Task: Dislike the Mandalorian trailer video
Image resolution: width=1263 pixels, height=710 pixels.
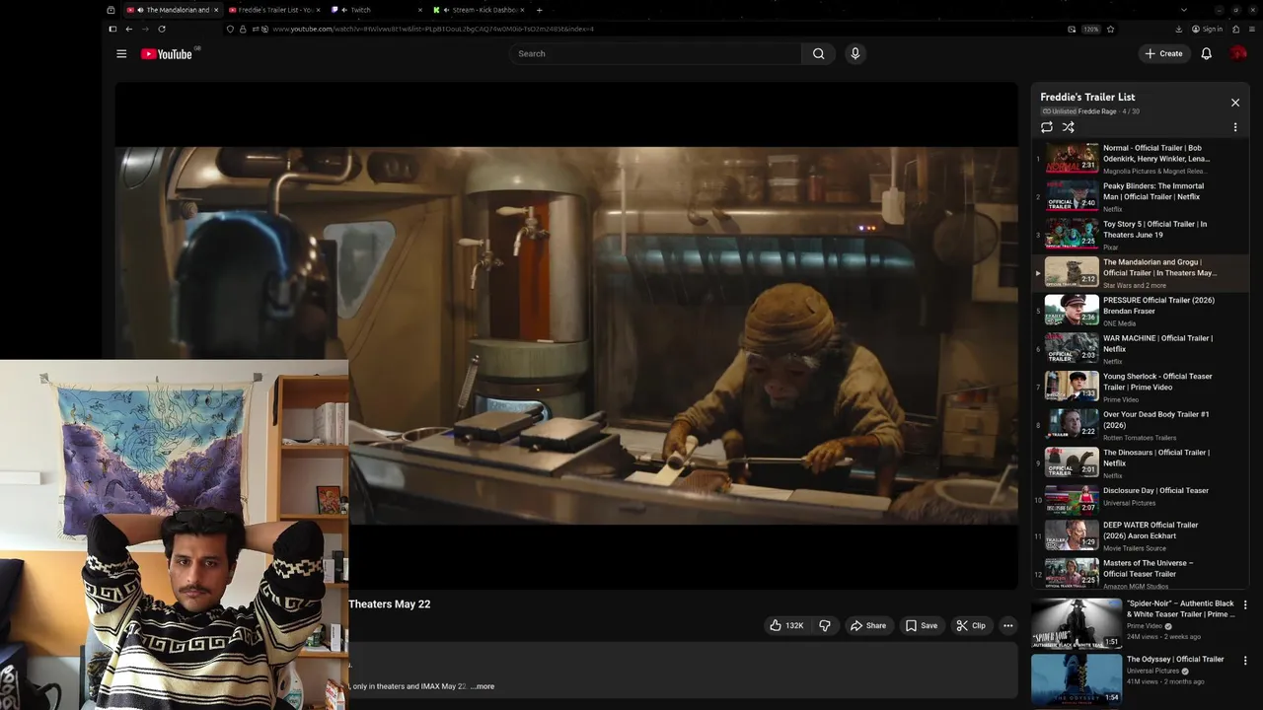Action: pyautogui.click(x=825, y=625)
